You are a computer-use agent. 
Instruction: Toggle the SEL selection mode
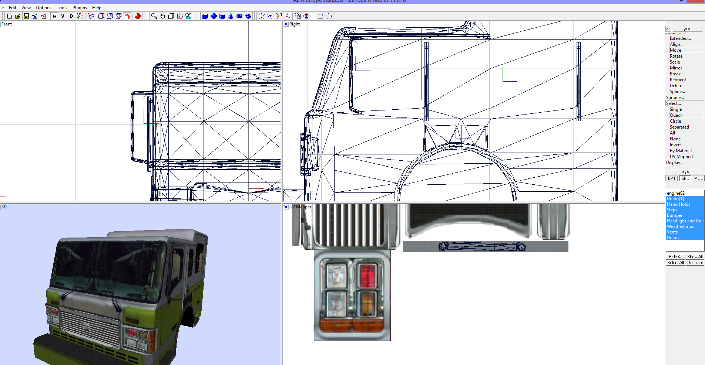(684, 178)
